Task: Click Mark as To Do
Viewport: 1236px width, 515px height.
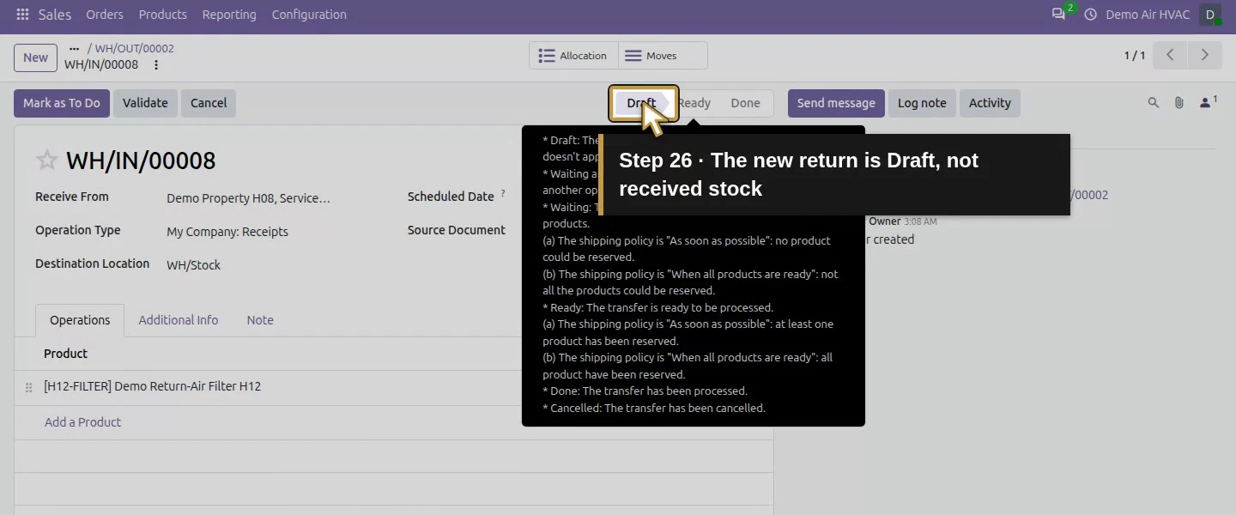Action: [62, 103]
